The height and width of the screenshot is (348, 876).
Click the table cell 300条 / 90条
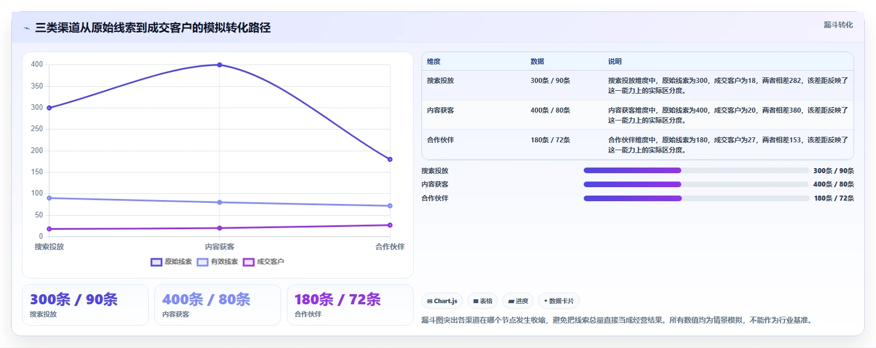pyautogui.click(x=550, y=81)
